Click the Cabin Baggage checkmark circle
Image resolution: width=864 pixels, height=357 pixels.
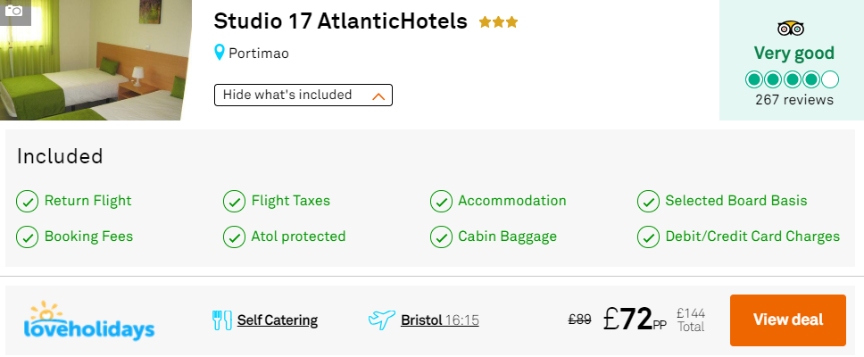[x=441, y=237]
